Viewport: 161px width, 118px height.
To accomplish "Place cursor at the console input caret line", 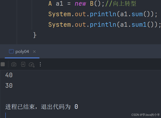I will [x=5, y=115].
